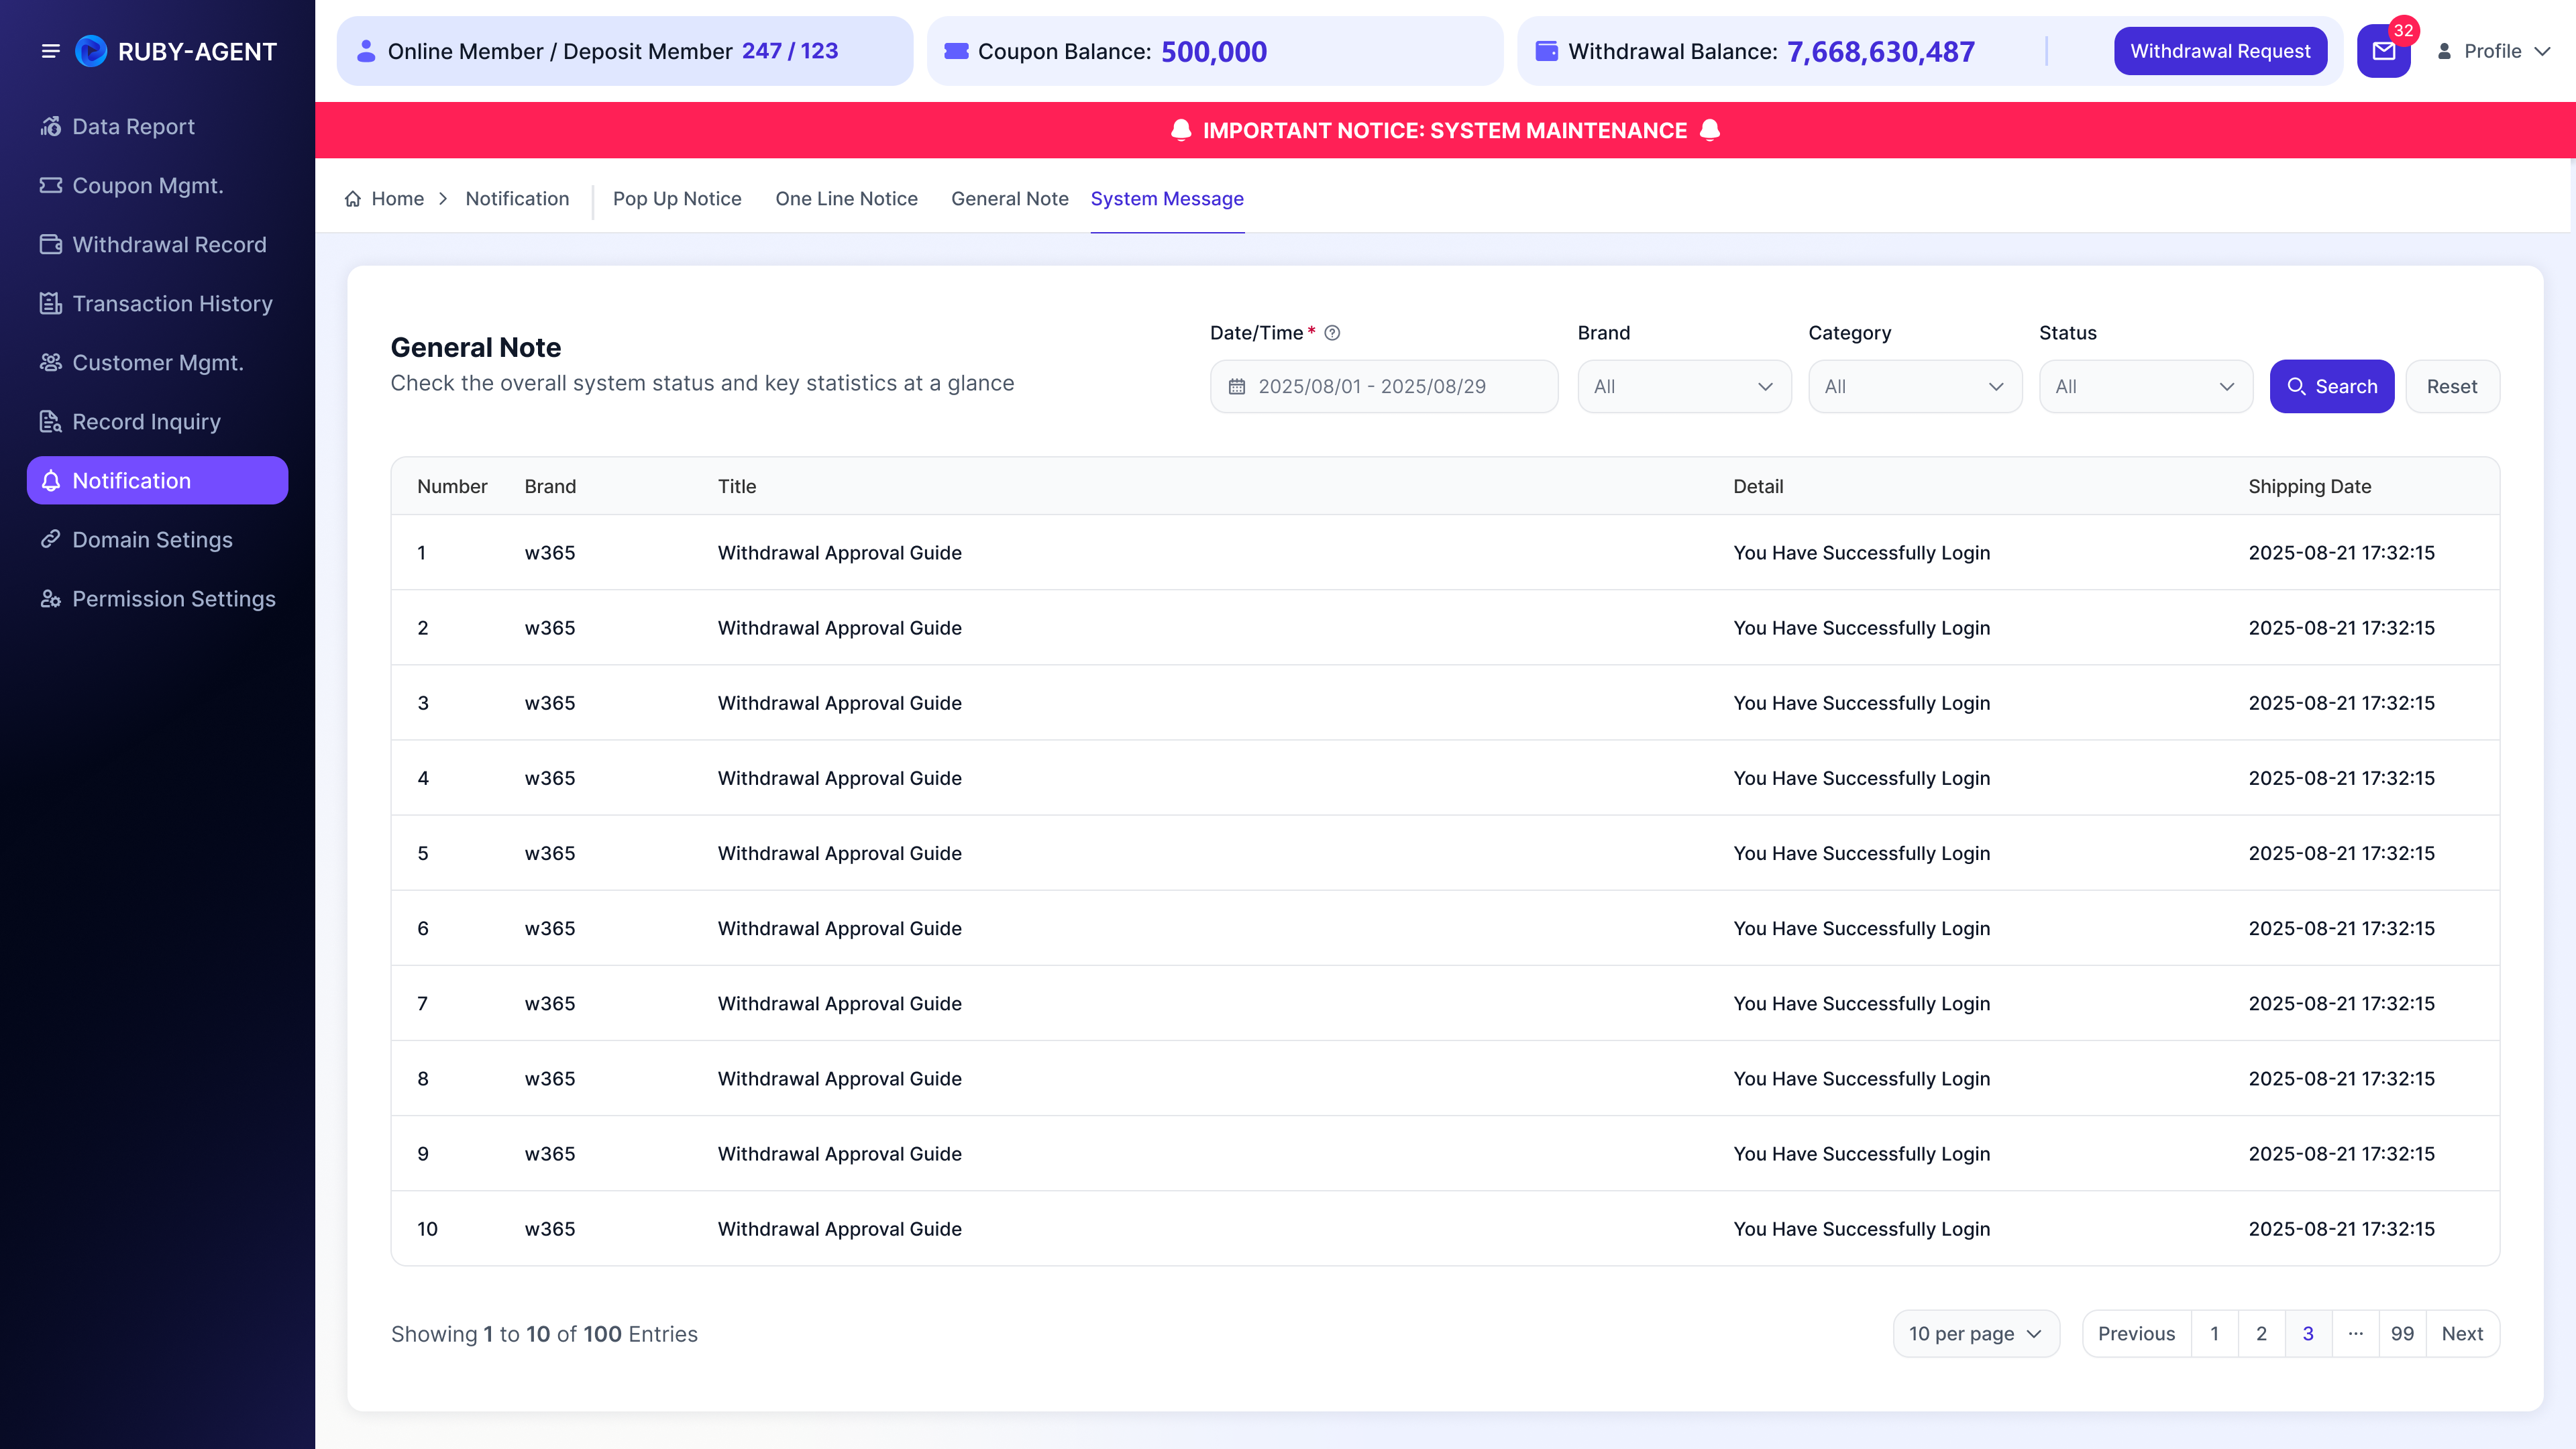Click the Withdrawal Request button

[x=2220, y=51]
